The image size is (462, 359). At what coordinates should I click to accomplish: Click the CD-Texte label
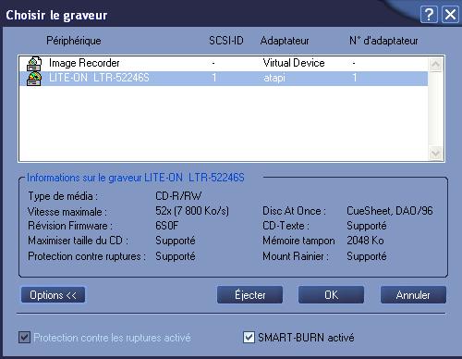286,226
